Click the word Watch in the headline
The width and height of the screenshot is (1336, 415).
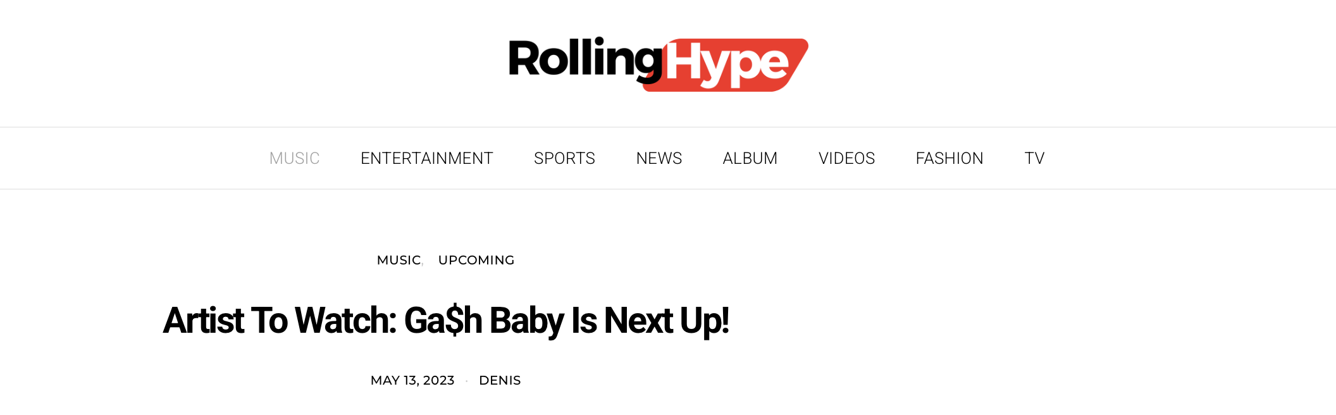tap(345, 321)
